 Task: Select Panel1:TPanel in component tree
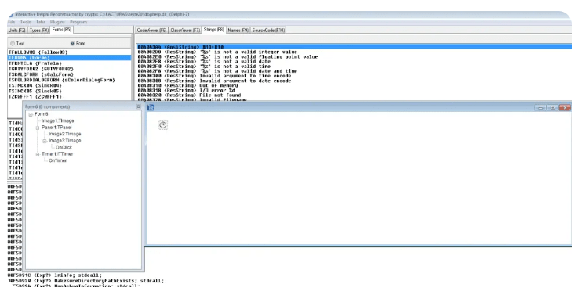[x=56, y=128]
